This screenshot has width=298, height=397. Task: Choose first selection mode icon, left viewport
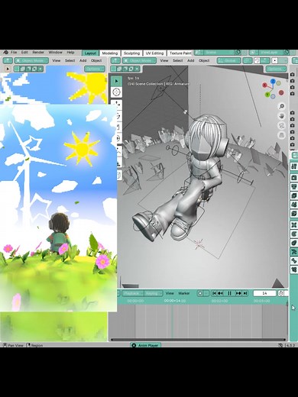(17, 69)
